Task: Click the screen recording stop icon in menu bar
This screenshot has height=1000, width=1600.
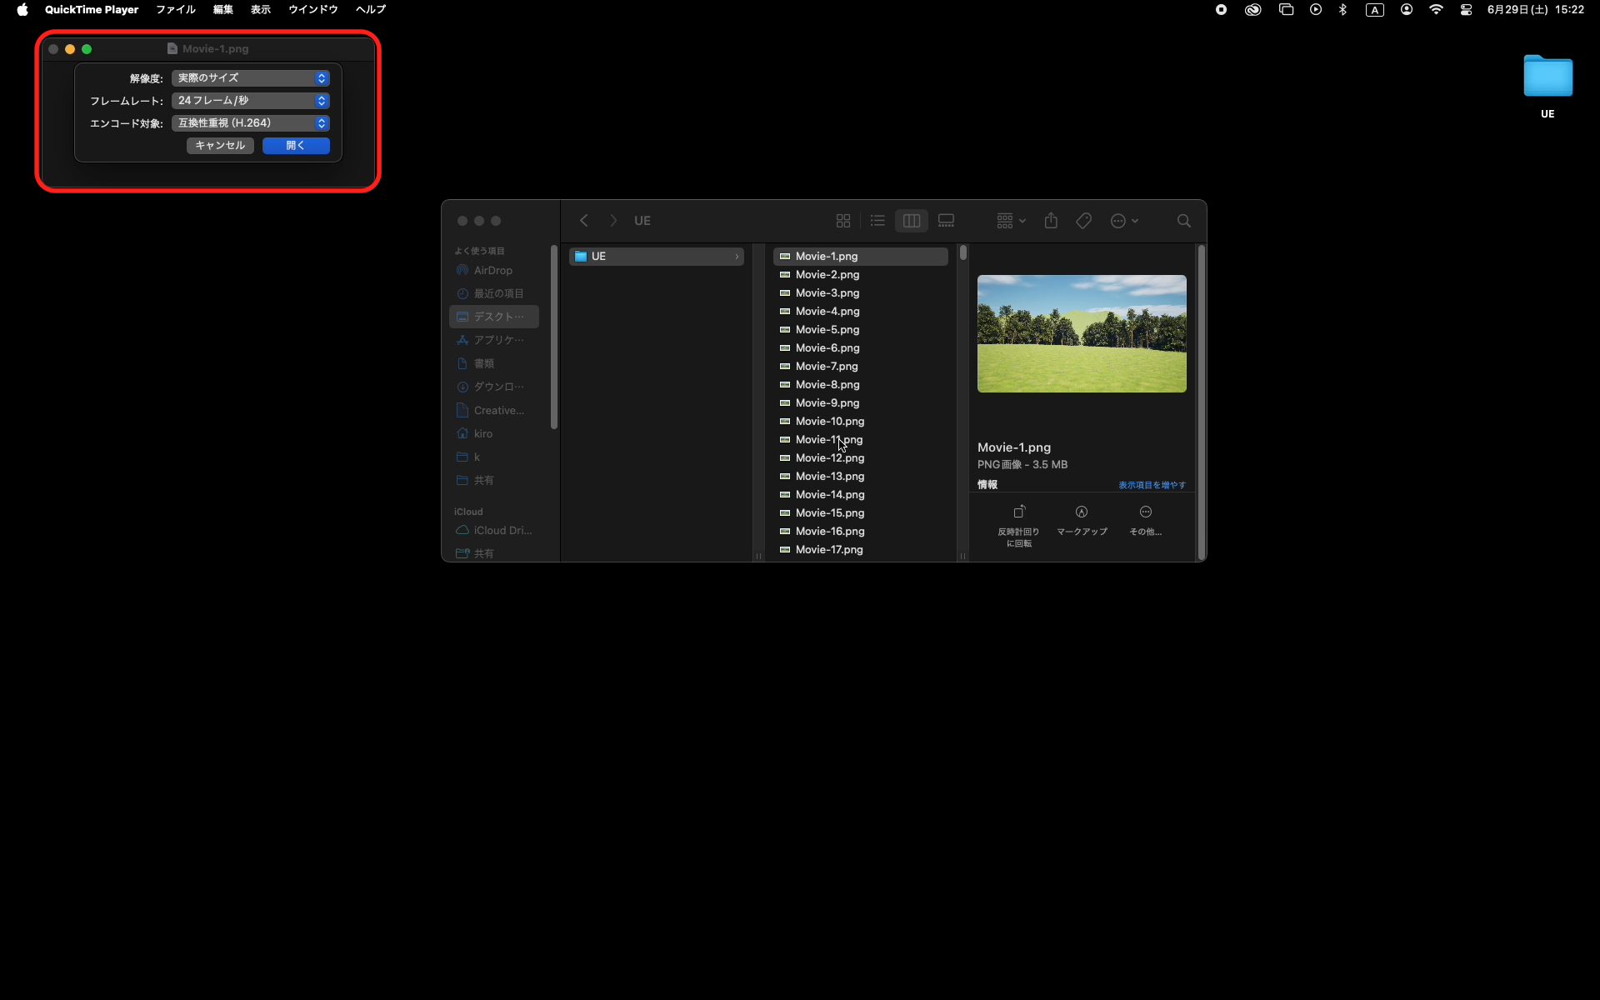Action: (x=1221, y=10)
